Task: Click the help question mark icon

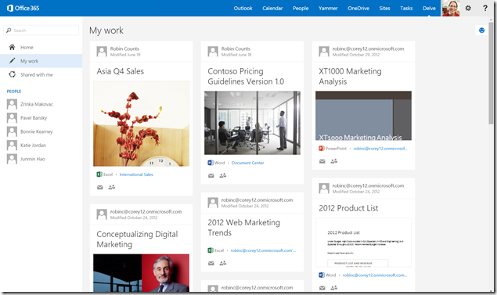Action: tap(485, 9)
